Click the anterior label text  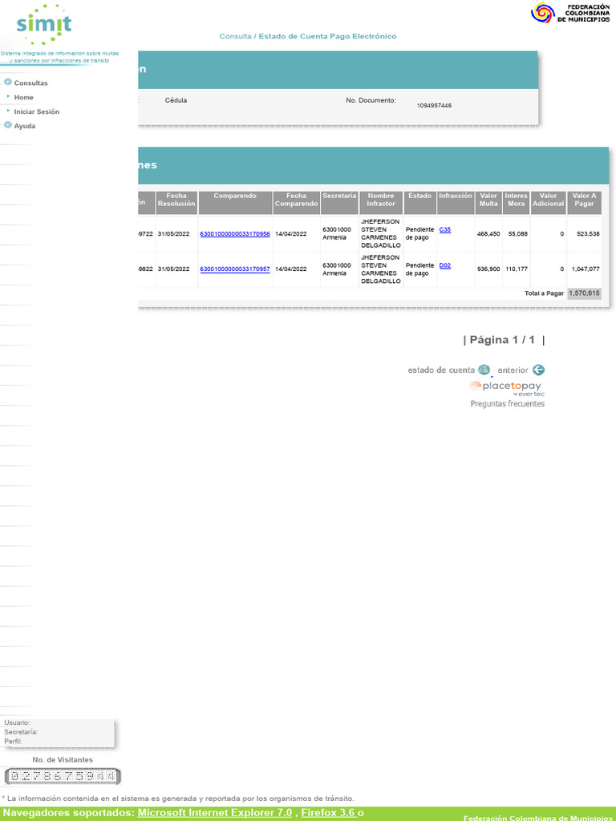(x=513, y=370)
